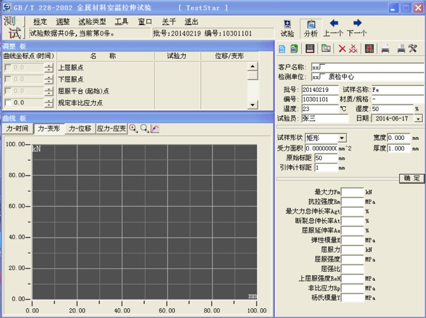Switch to 分析 analysis mode icon

[311, 25]
